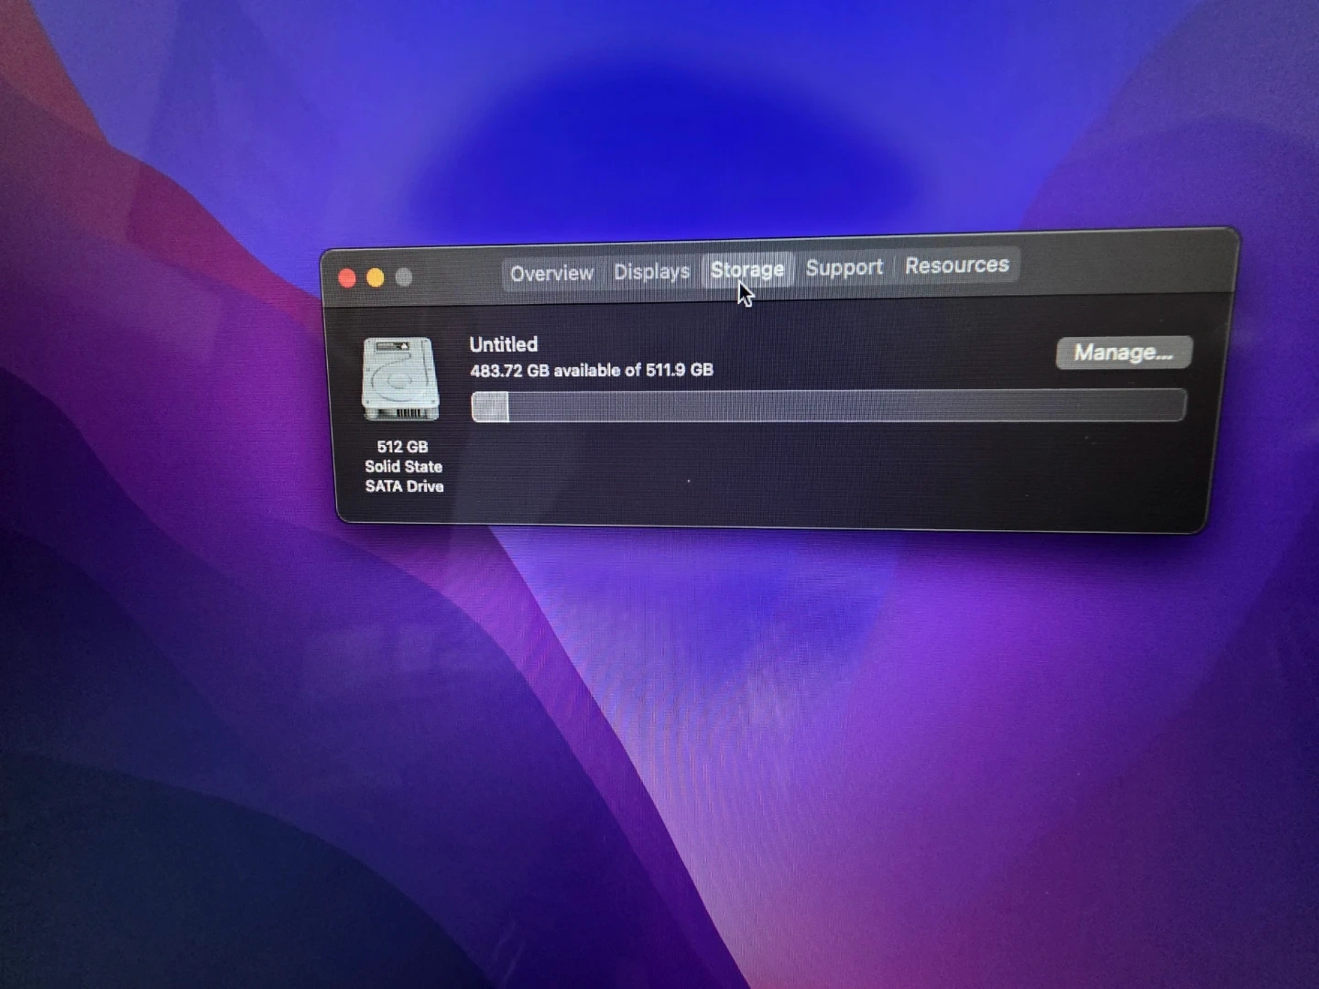Click the Untitled volume name
Image resolution: width=1319 pixels, height=989 pixels.
point(504,344)
